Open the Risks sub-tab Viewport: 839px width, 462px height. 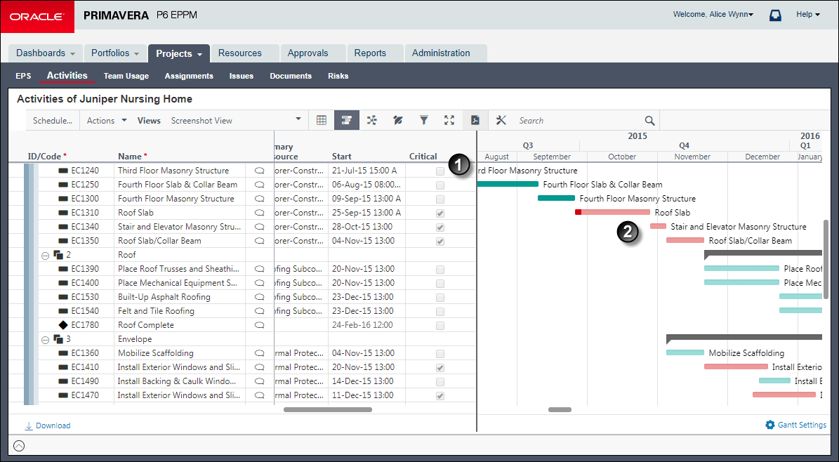pyautogui.click(x=338, y=76)
